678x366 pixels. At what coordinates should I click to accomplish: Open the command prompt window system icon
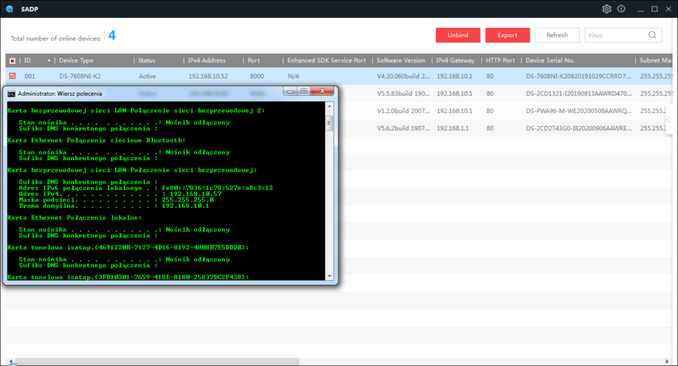point(11,94)
